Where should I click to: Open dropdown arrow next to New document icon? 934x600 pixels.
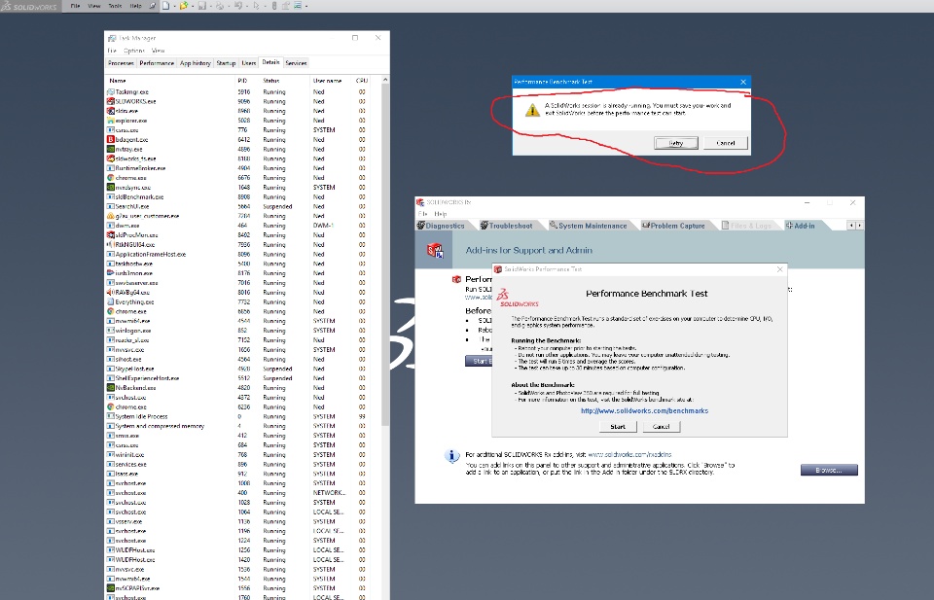(x=174, y=7)
